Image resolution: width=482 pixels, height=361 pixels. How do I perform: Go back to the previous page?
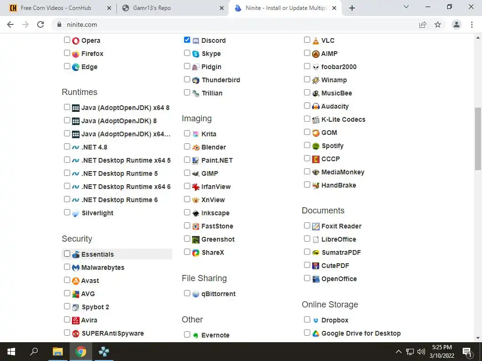click(10, 24)
